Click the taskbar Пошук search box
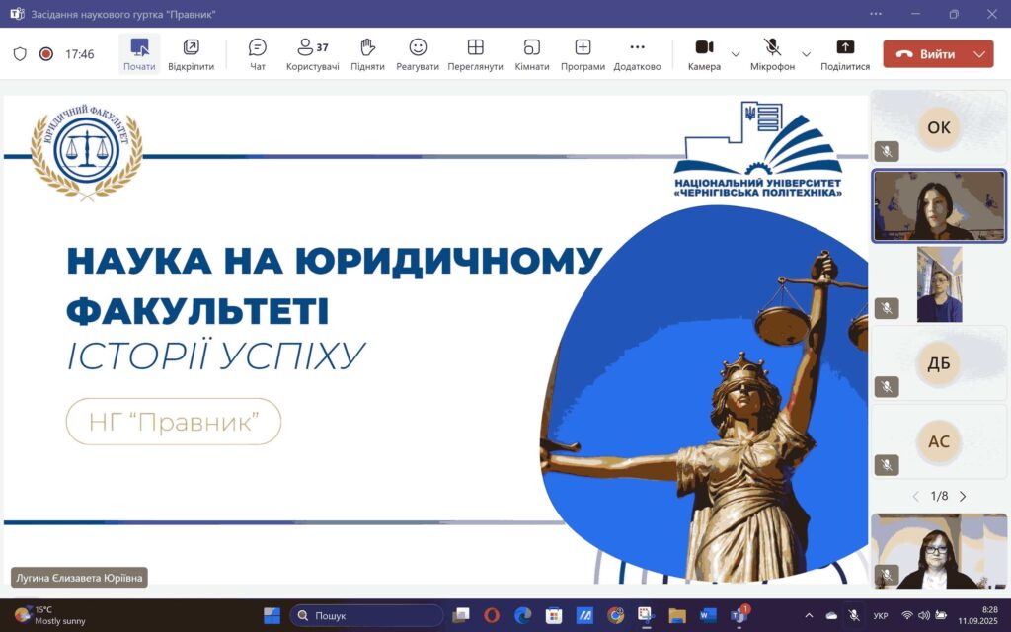1011x632 pixels. click(366, 616)
